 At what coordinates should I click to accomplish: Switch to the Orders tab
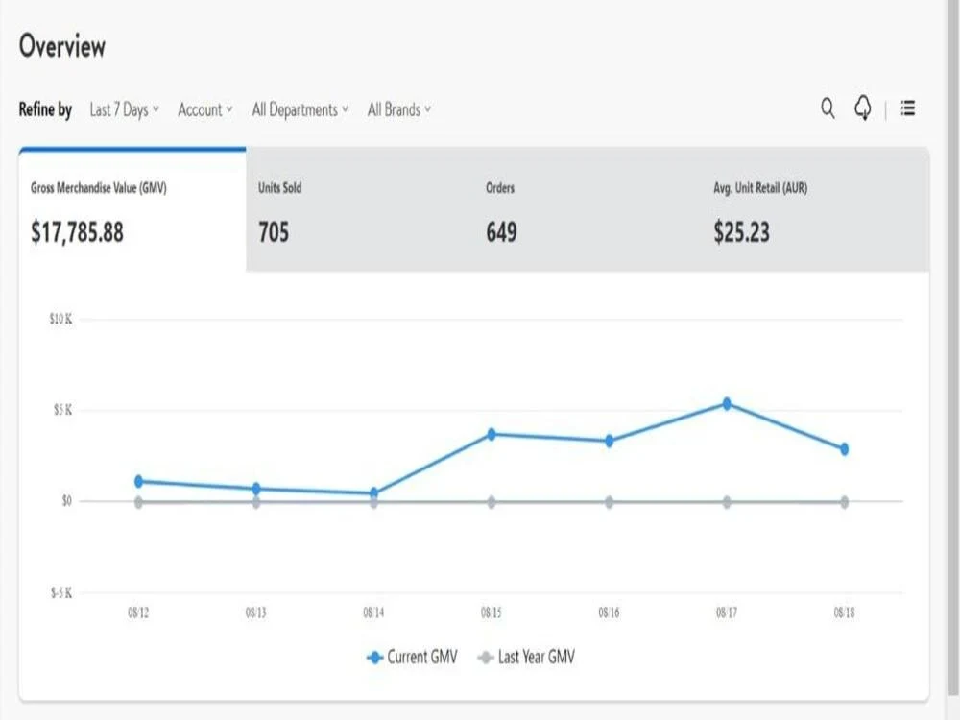(588, 210)
